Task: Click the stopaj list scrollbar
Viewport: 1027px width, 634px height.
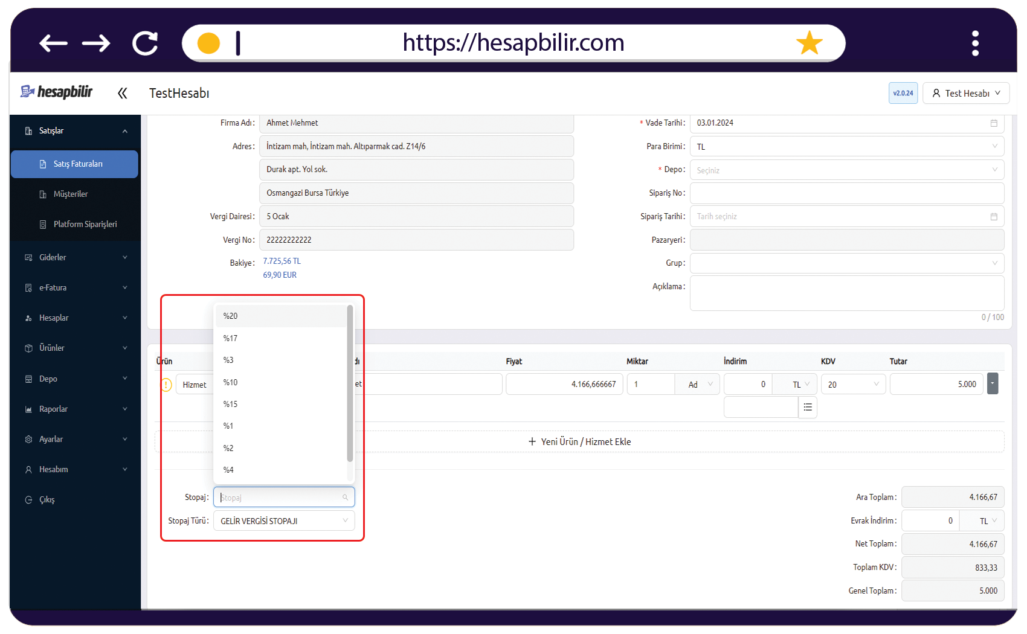Action: [350, 383]
